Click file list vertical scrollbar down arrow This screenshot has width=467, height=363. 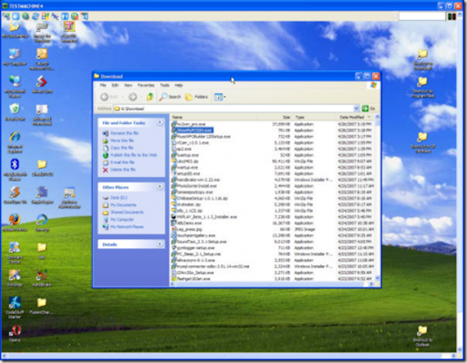point(377,278)
